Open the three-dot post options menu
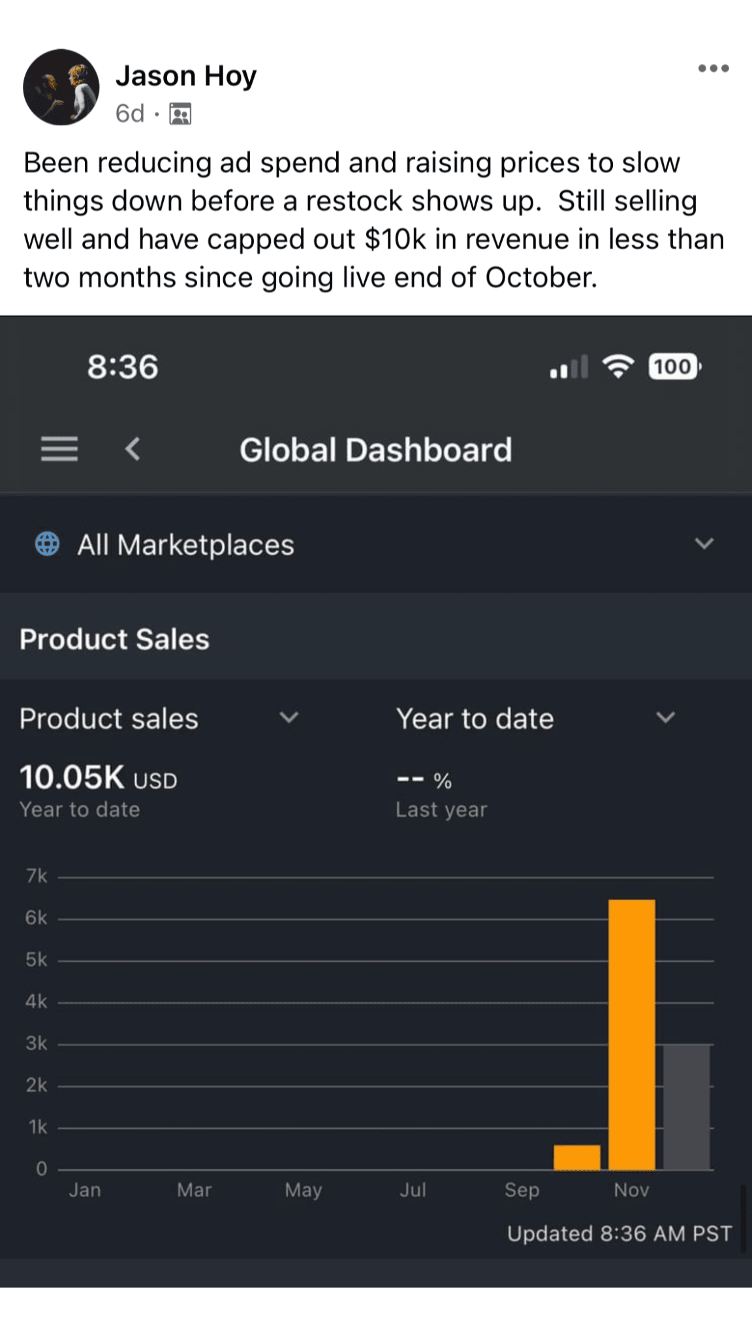This screenshot has height=1337, width=752. (x=713, y=69)
